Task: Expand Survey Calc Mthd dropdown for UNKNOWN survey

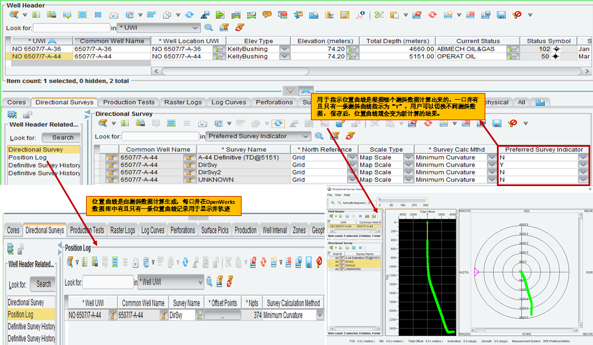Action: point(491,180)
